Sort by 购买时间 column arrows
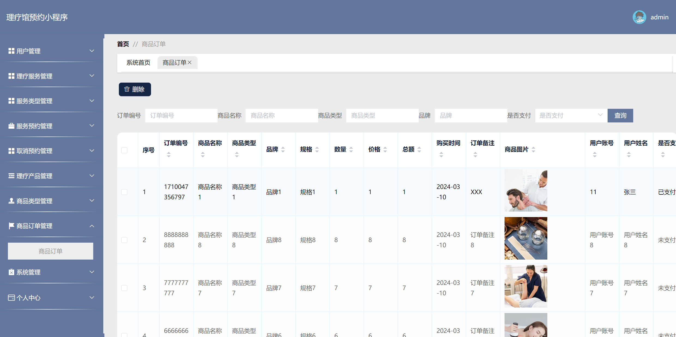676x337 pixels. pos(441,155)
